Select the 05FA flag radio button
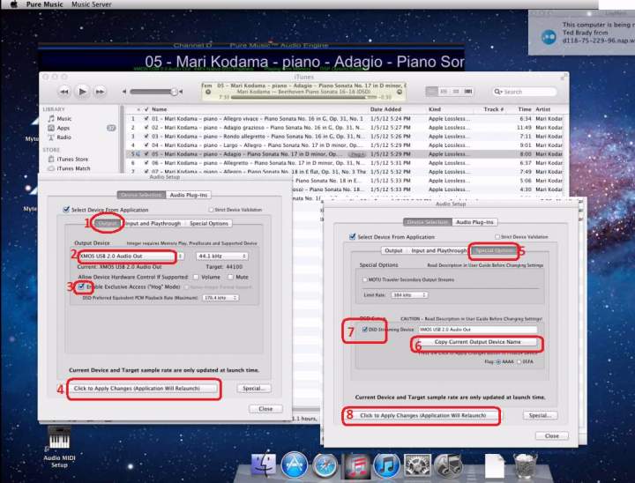This screenshot has height=483, width=635. [519, 361]
